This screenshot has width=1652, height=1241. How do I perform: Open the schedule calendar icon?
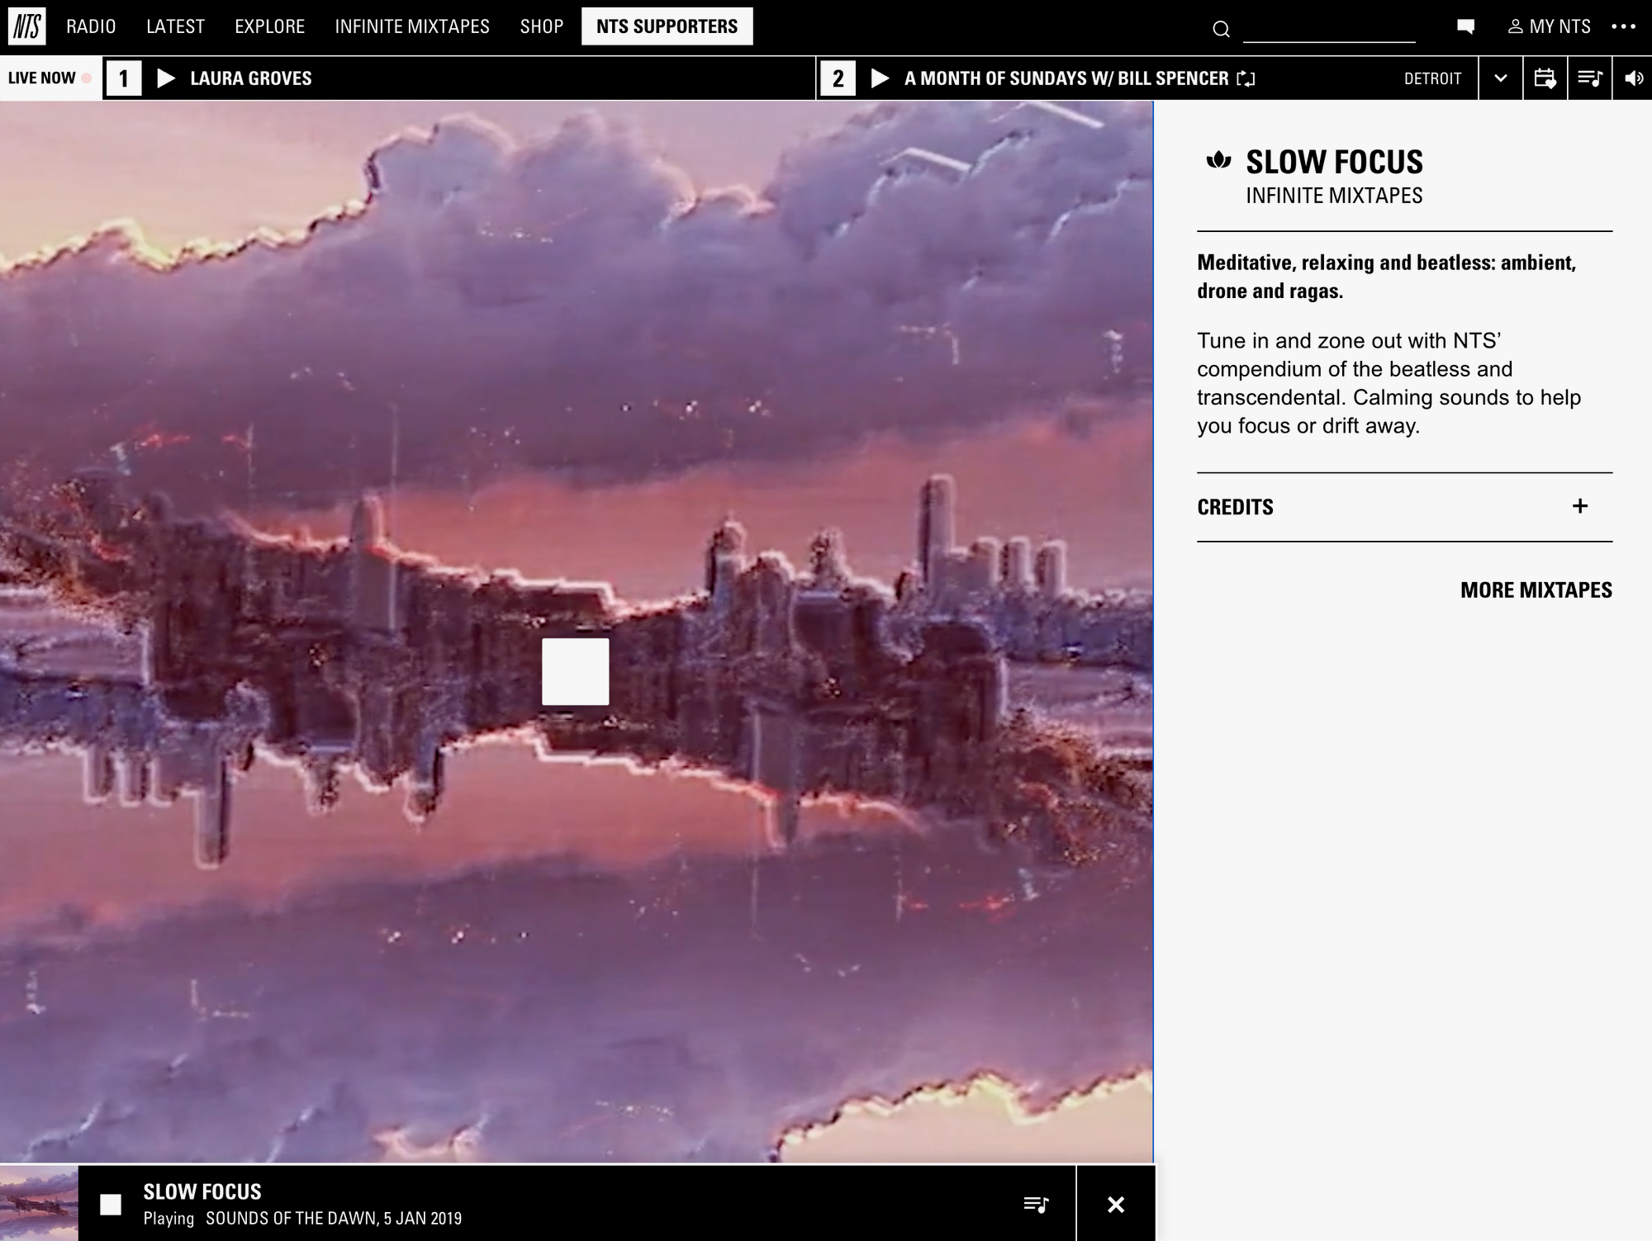[1545, 78]
